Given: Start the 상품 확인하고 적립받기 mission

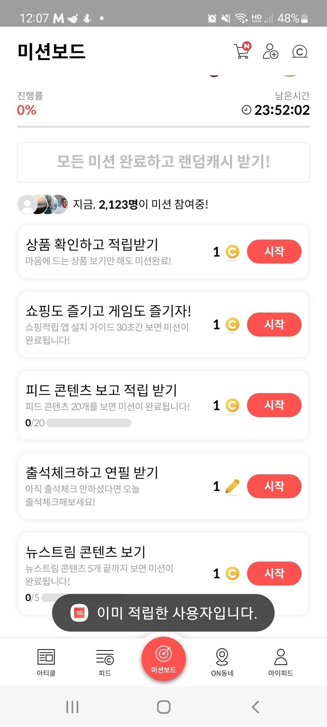Looking at the screenshot, I should (274, 252).
